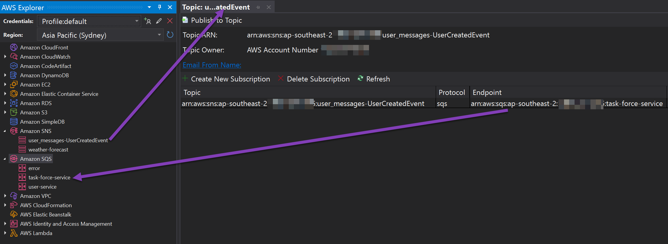Click Delete Subscription
The image size is (668, 244).
[314, 79]
